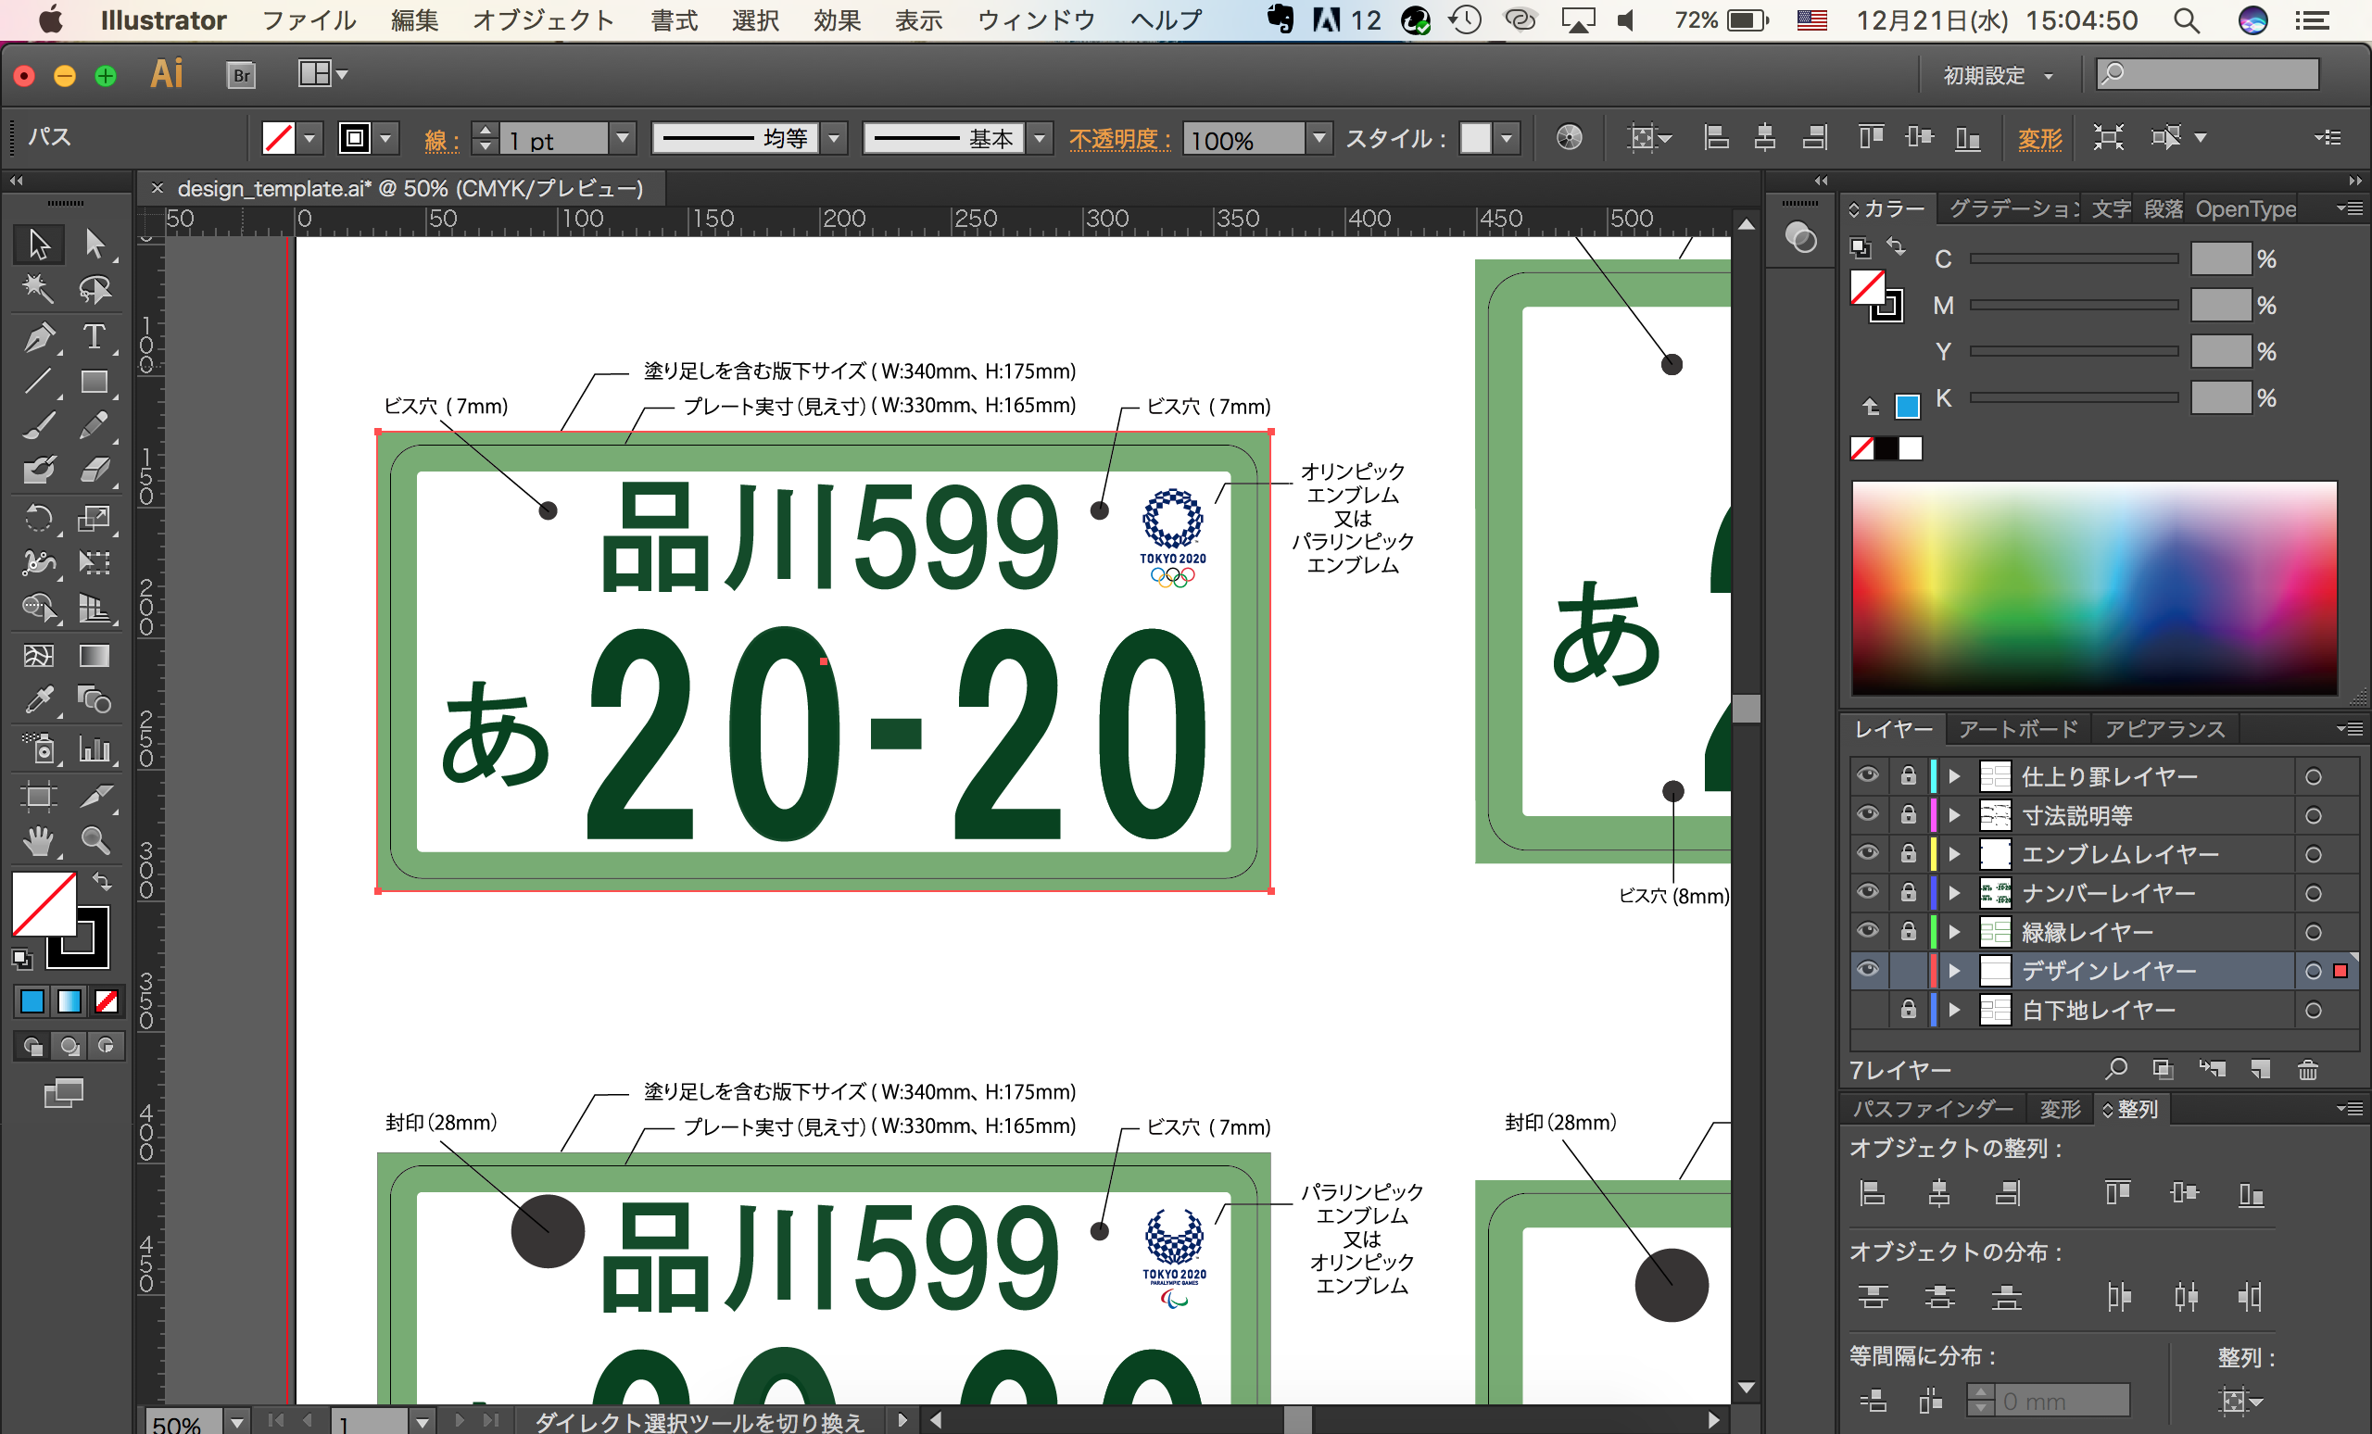Viewport: 2372px width, 1434px height.
Task: Swap fill and stroke arrows in toolbox
Action: (102, 881)
